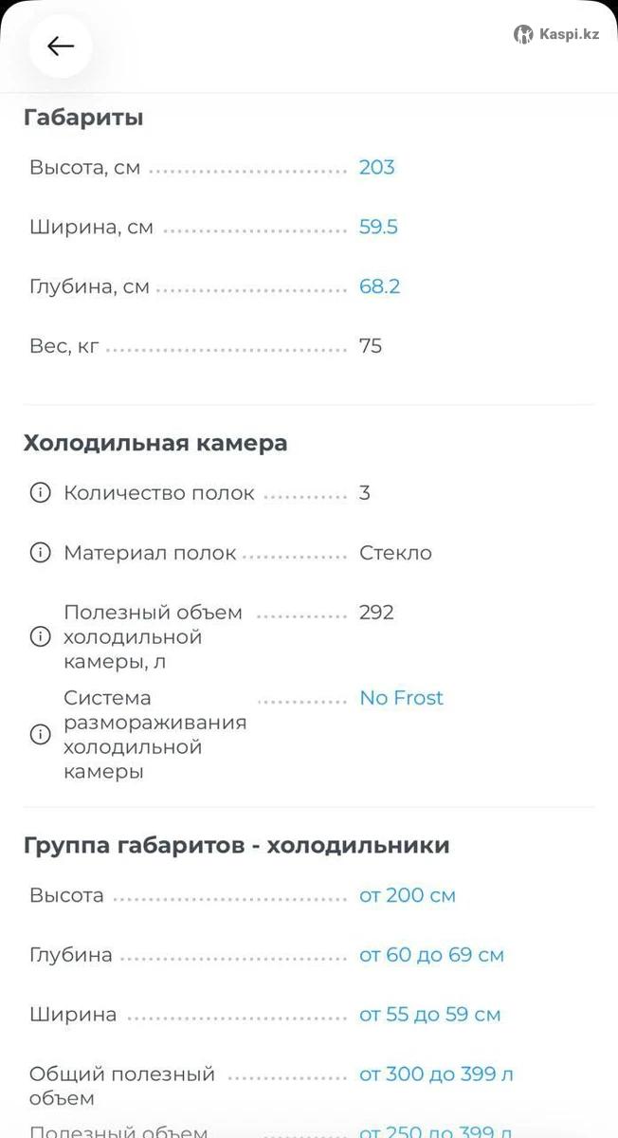Tap info icon beside Система размораживания
Image resolution: width=618 pixels, height=1138 pixels.
tap(40, 734)
